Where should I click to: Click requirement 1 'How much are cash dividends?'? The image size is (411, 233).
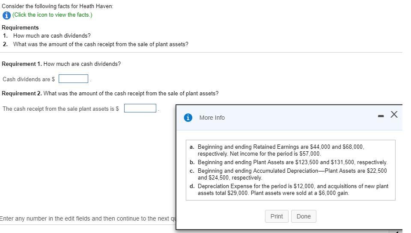point(52,35)
